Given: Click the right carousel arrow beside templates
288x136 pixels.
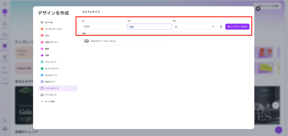Looking at the screenshot, I should 276,60.
